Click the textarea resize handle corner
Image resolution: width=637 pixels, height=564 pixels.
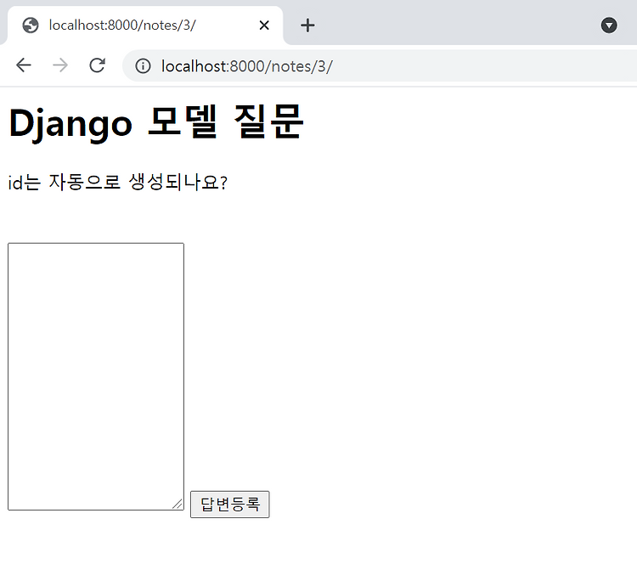pyautogui.click(x=178, y=504)
